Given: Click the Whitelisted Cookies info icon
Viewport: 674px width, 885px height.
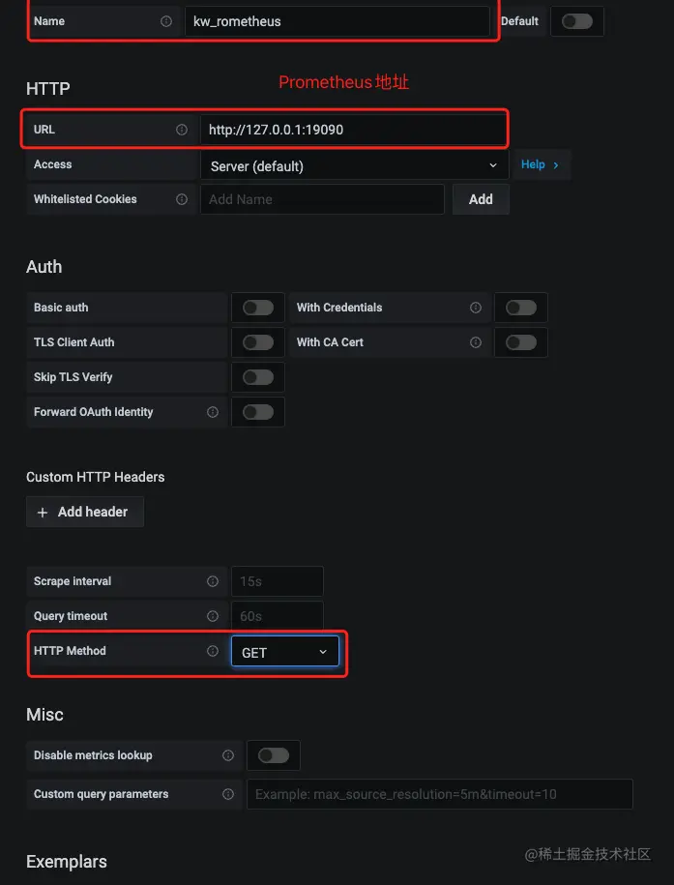Looking at the screenshot, I should (x=182, y=199).
